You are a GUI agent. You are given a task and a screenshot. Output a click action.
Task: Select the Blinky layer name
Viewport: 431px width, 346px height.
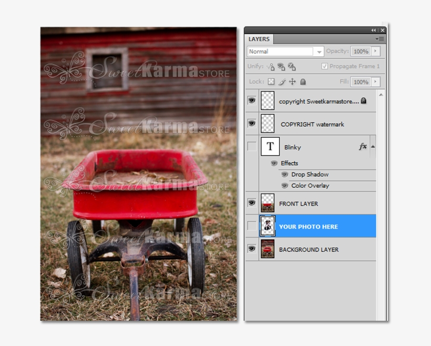pyautogui.click(x=292, y=147)
